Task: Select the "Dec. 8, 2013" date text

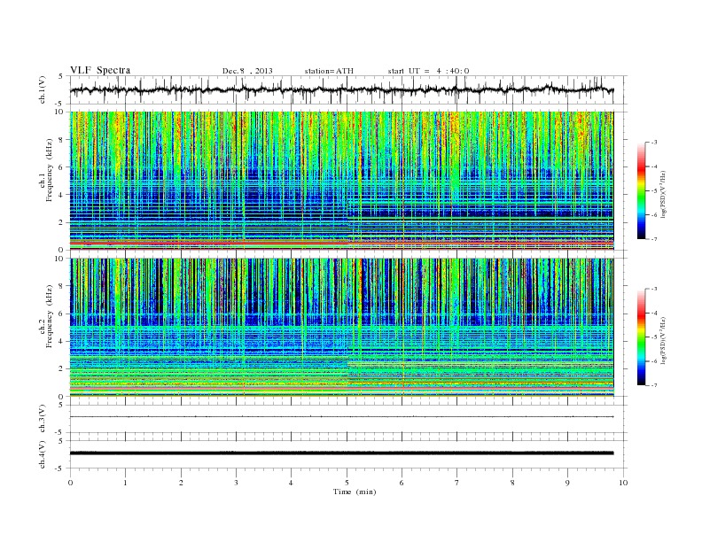Action: tap(247, 71)
